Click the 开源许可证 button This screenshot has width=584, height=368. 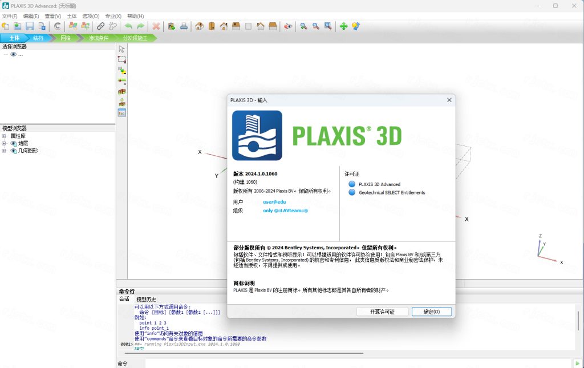pyautogui.click(x=382, y=312)
